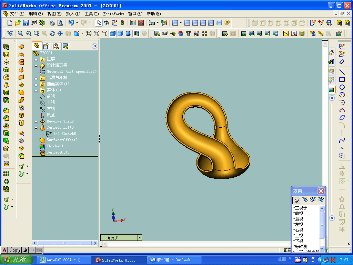Activate the Rotate View tool
This screenshot has width=353, height=265.
pyautogui.click(x=52, y=33)
